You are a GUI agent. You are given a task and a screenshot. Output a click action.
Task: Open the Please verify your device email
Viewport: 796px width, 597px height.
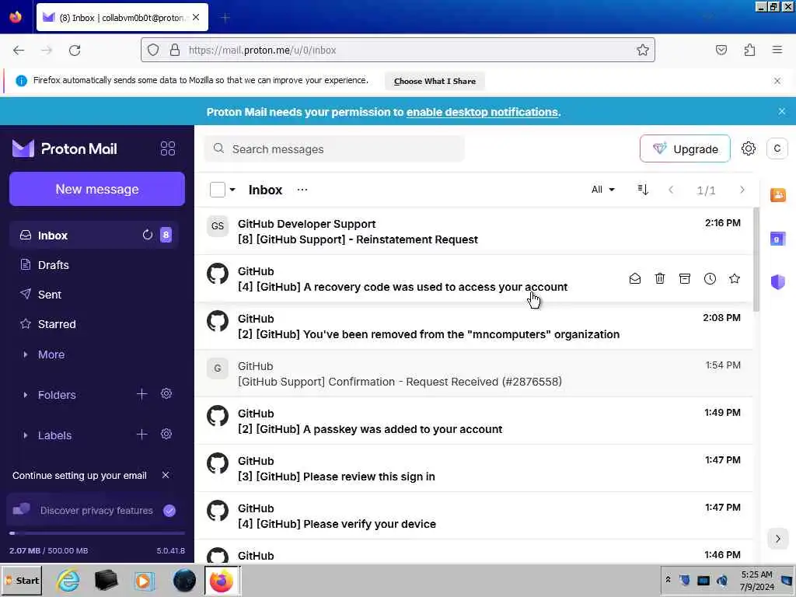[473, 516]
